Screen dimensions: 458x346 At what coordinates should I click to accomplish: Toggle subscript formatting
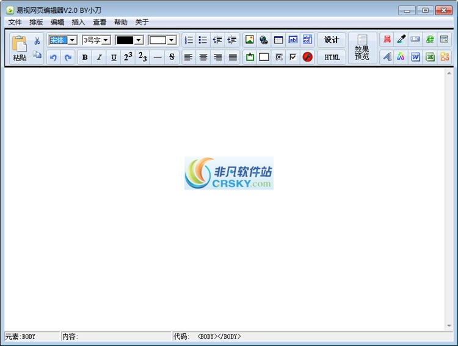click(143, 57)
